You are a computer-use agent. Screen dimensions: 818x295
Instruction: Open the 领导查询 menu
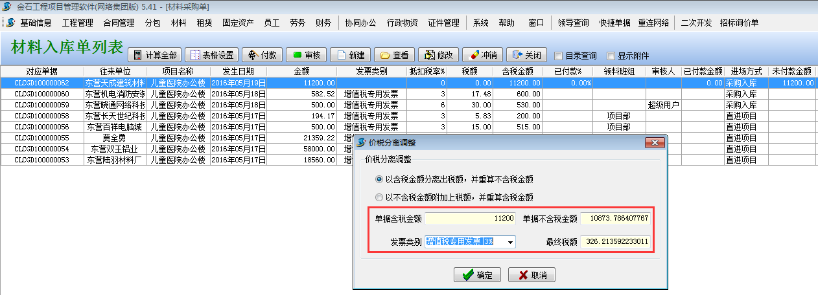point(574,23)
